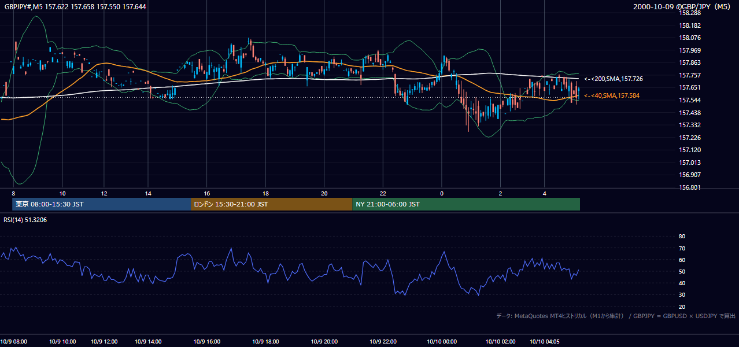
Task: Click the 10/9 18:00 date label
Action: tap(265, 342)
